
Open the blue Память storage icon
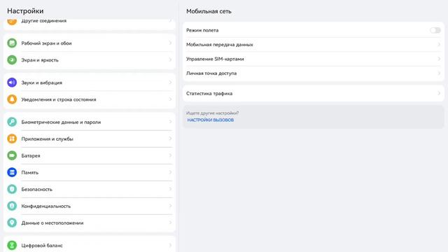pyautogui.click(x=12, y=172)
